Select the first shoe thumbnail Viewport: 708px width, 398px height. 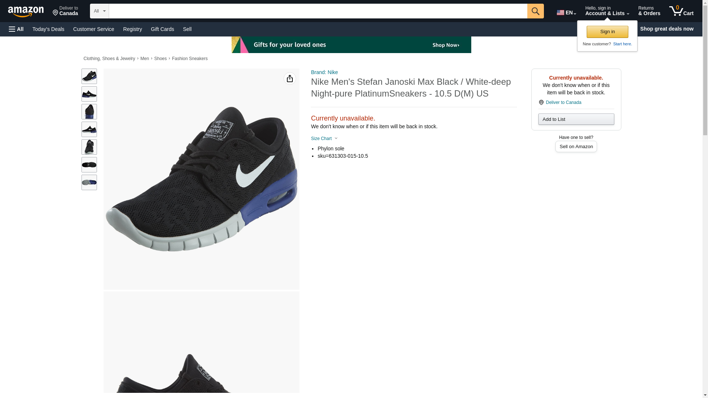89,76
